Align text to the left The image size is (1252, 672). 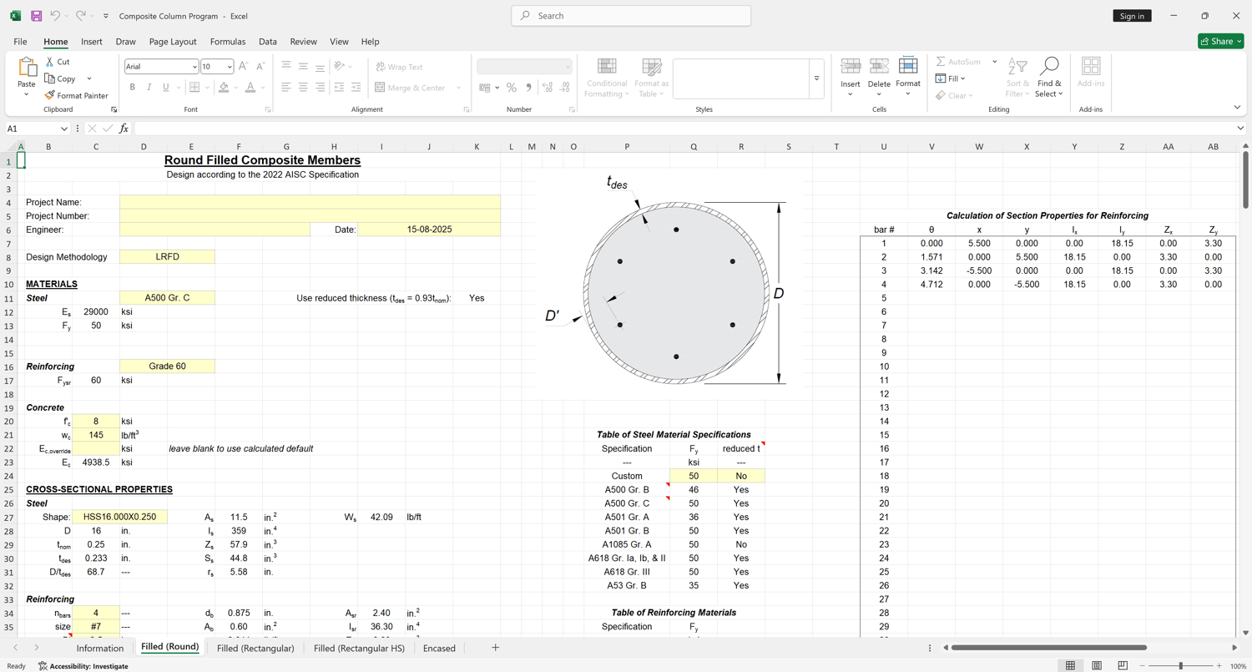tap(286, 88)
